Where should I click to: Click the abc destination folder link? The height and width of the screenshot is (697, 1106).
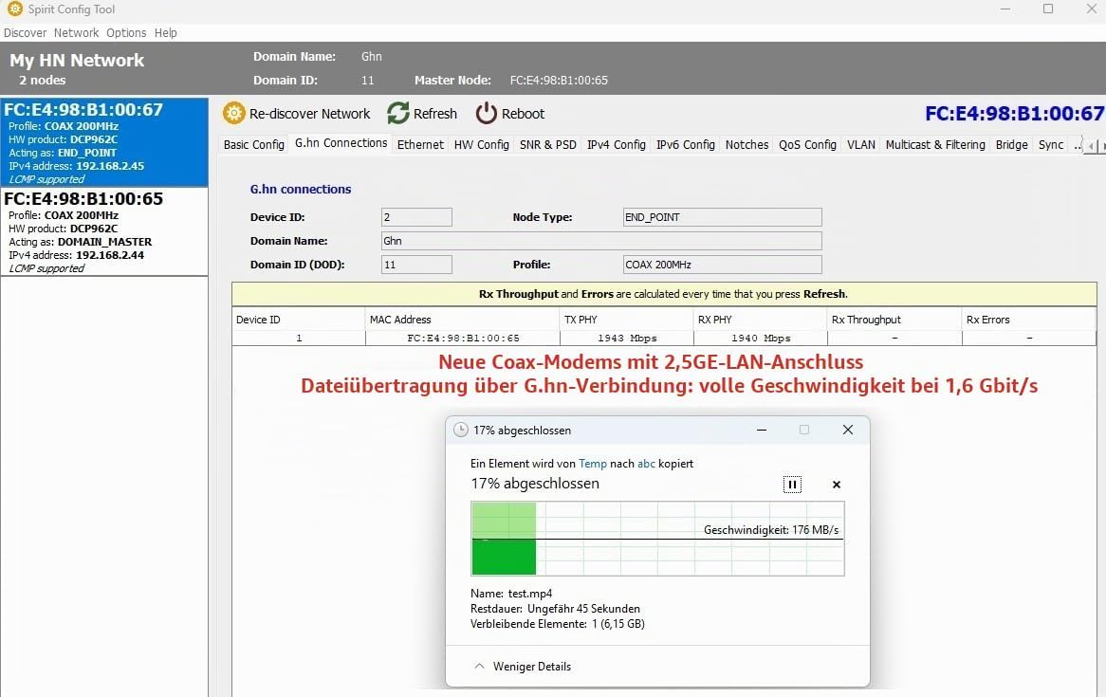(x=646, y=464)
